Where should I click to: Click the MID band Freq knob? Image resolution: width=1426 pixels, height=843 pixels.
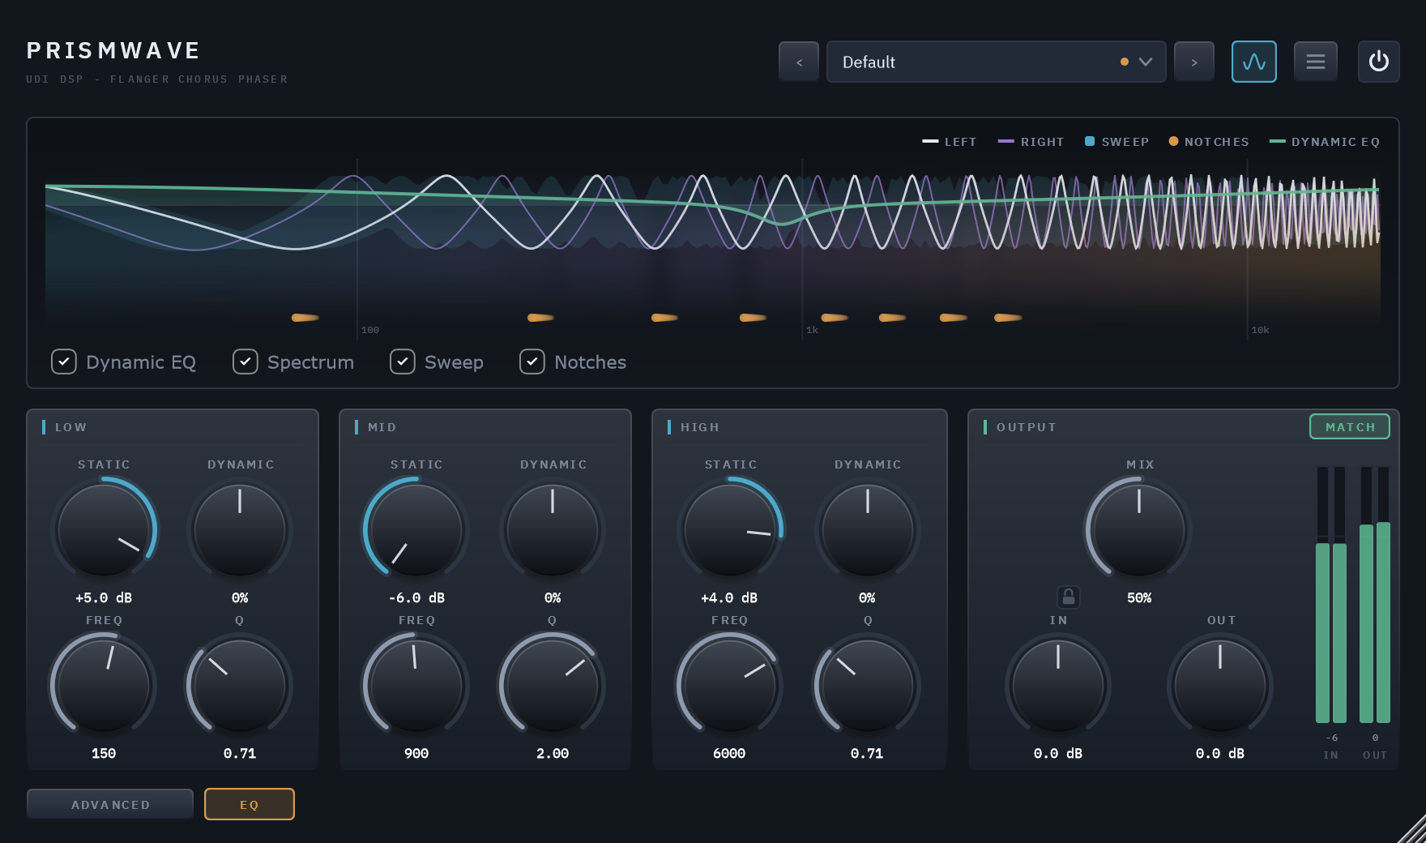(416, 686)
